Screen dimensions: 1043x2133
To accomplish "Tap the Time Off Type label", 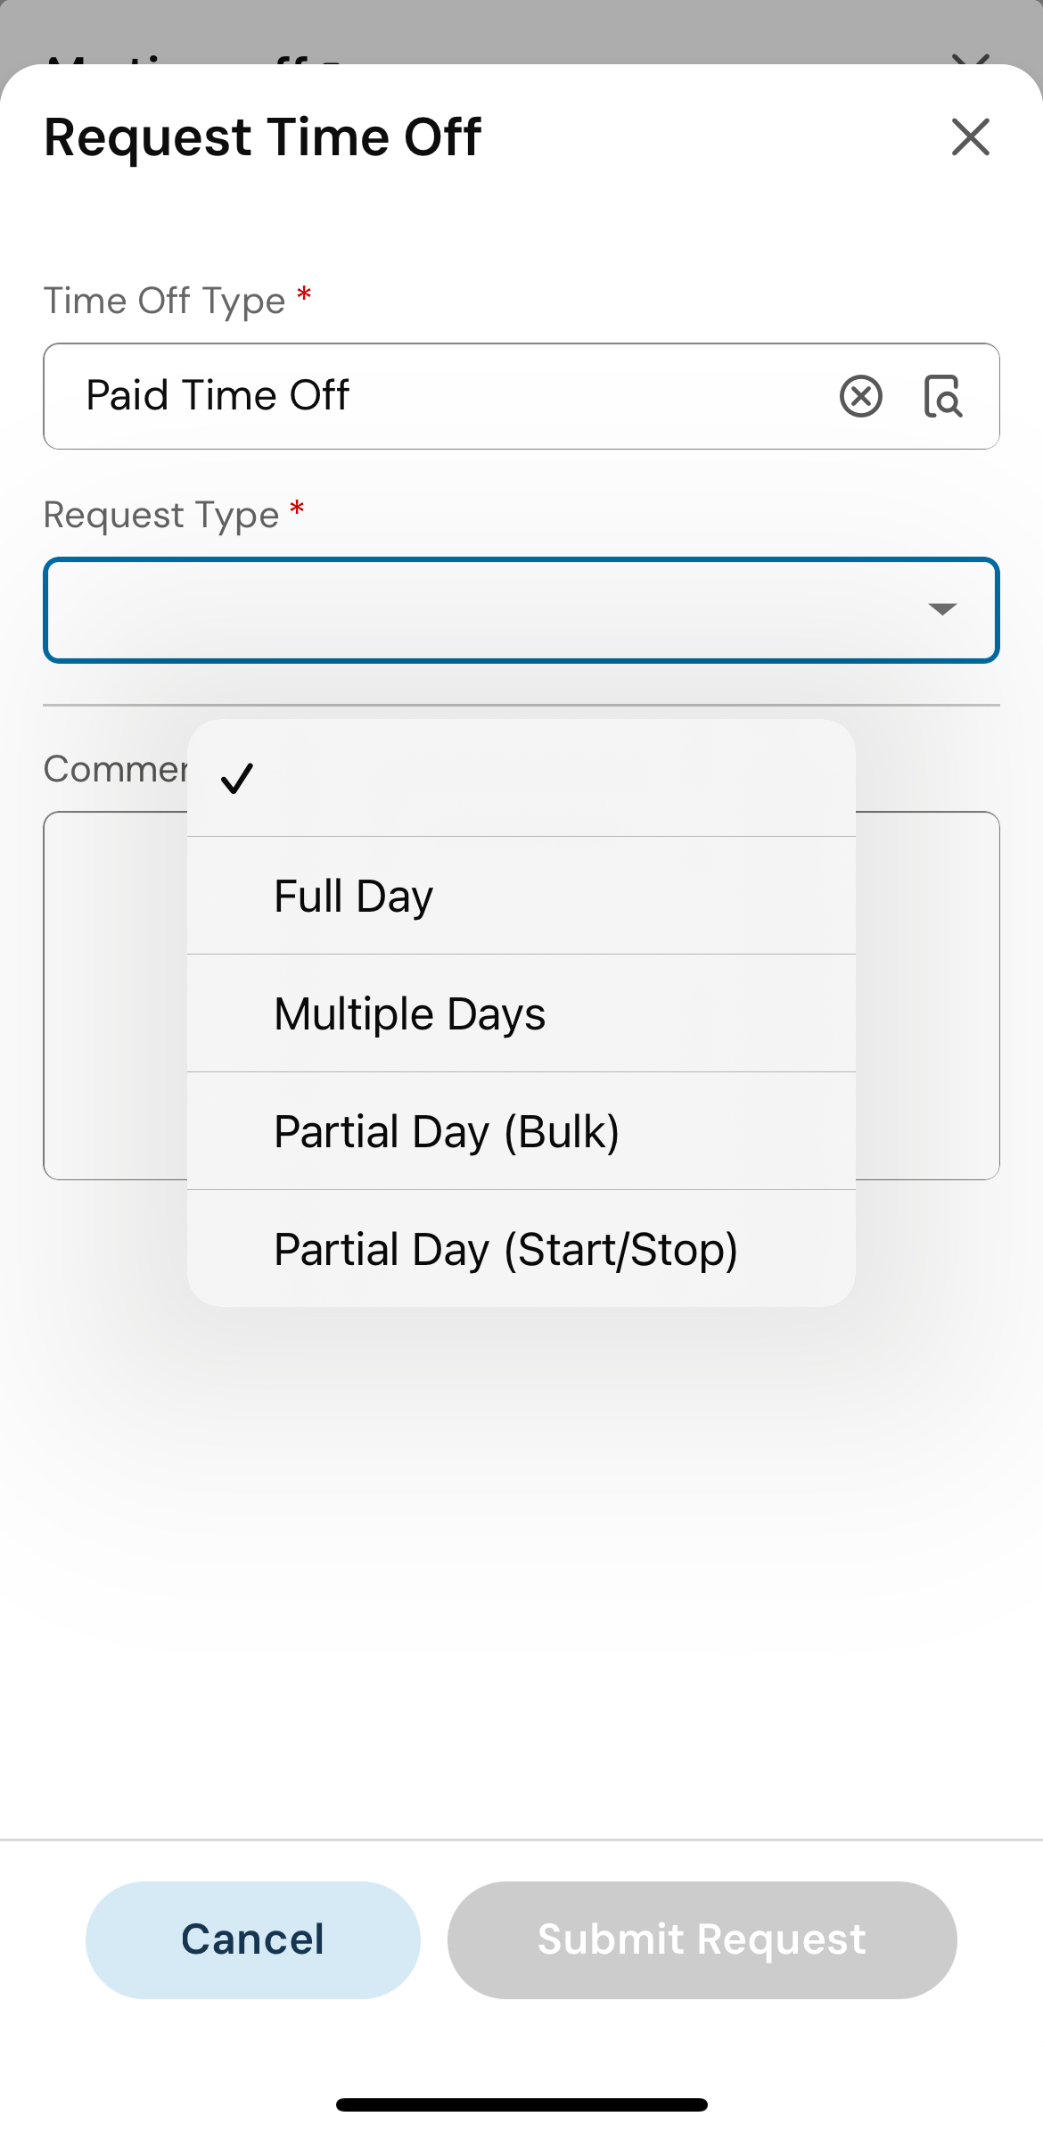I will click(165, 302).
